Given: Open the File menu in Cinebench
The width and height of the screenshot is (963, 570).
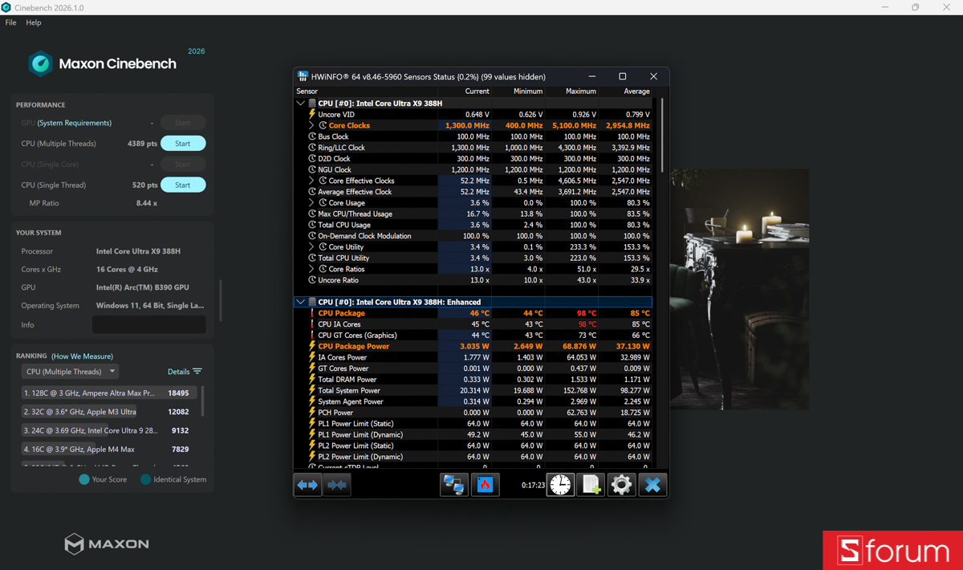Looking at the screenshot, I should click(10, 22).
